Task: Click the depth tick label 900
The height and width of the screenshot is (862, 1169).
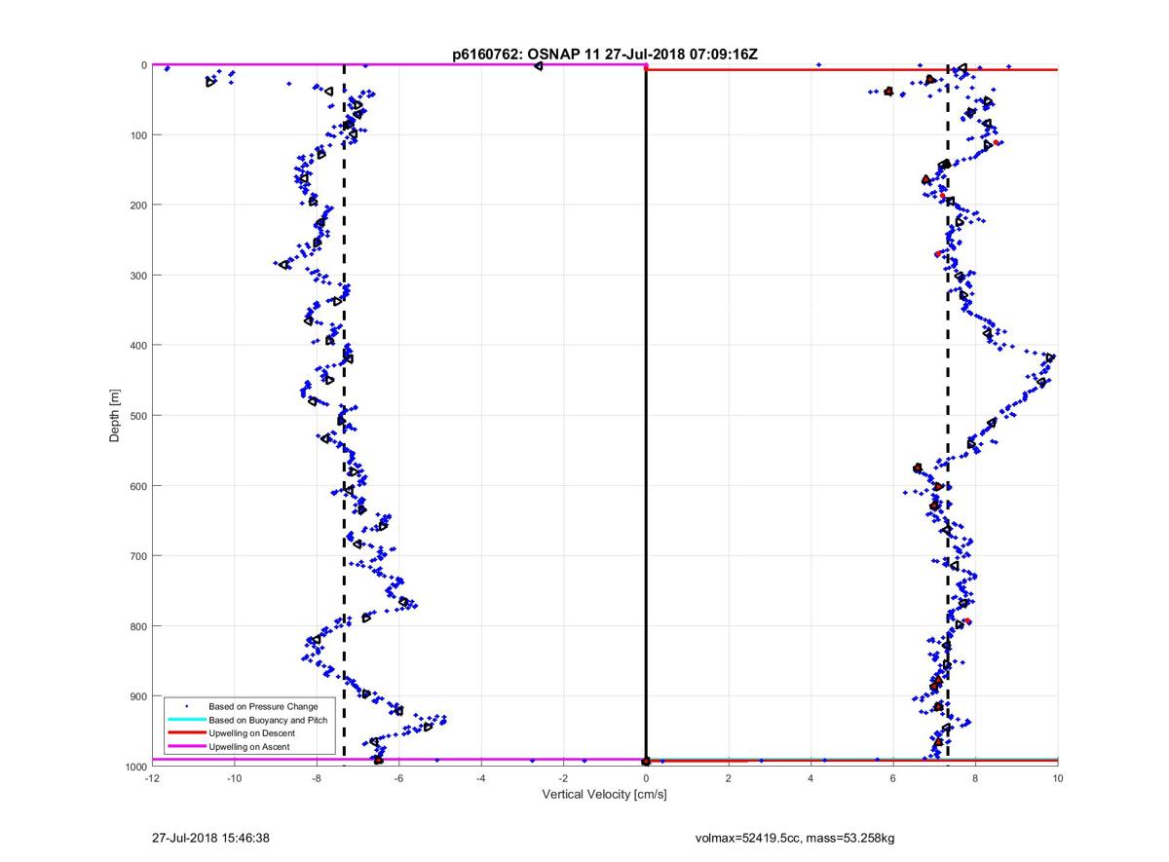Action: pos(138,695)
